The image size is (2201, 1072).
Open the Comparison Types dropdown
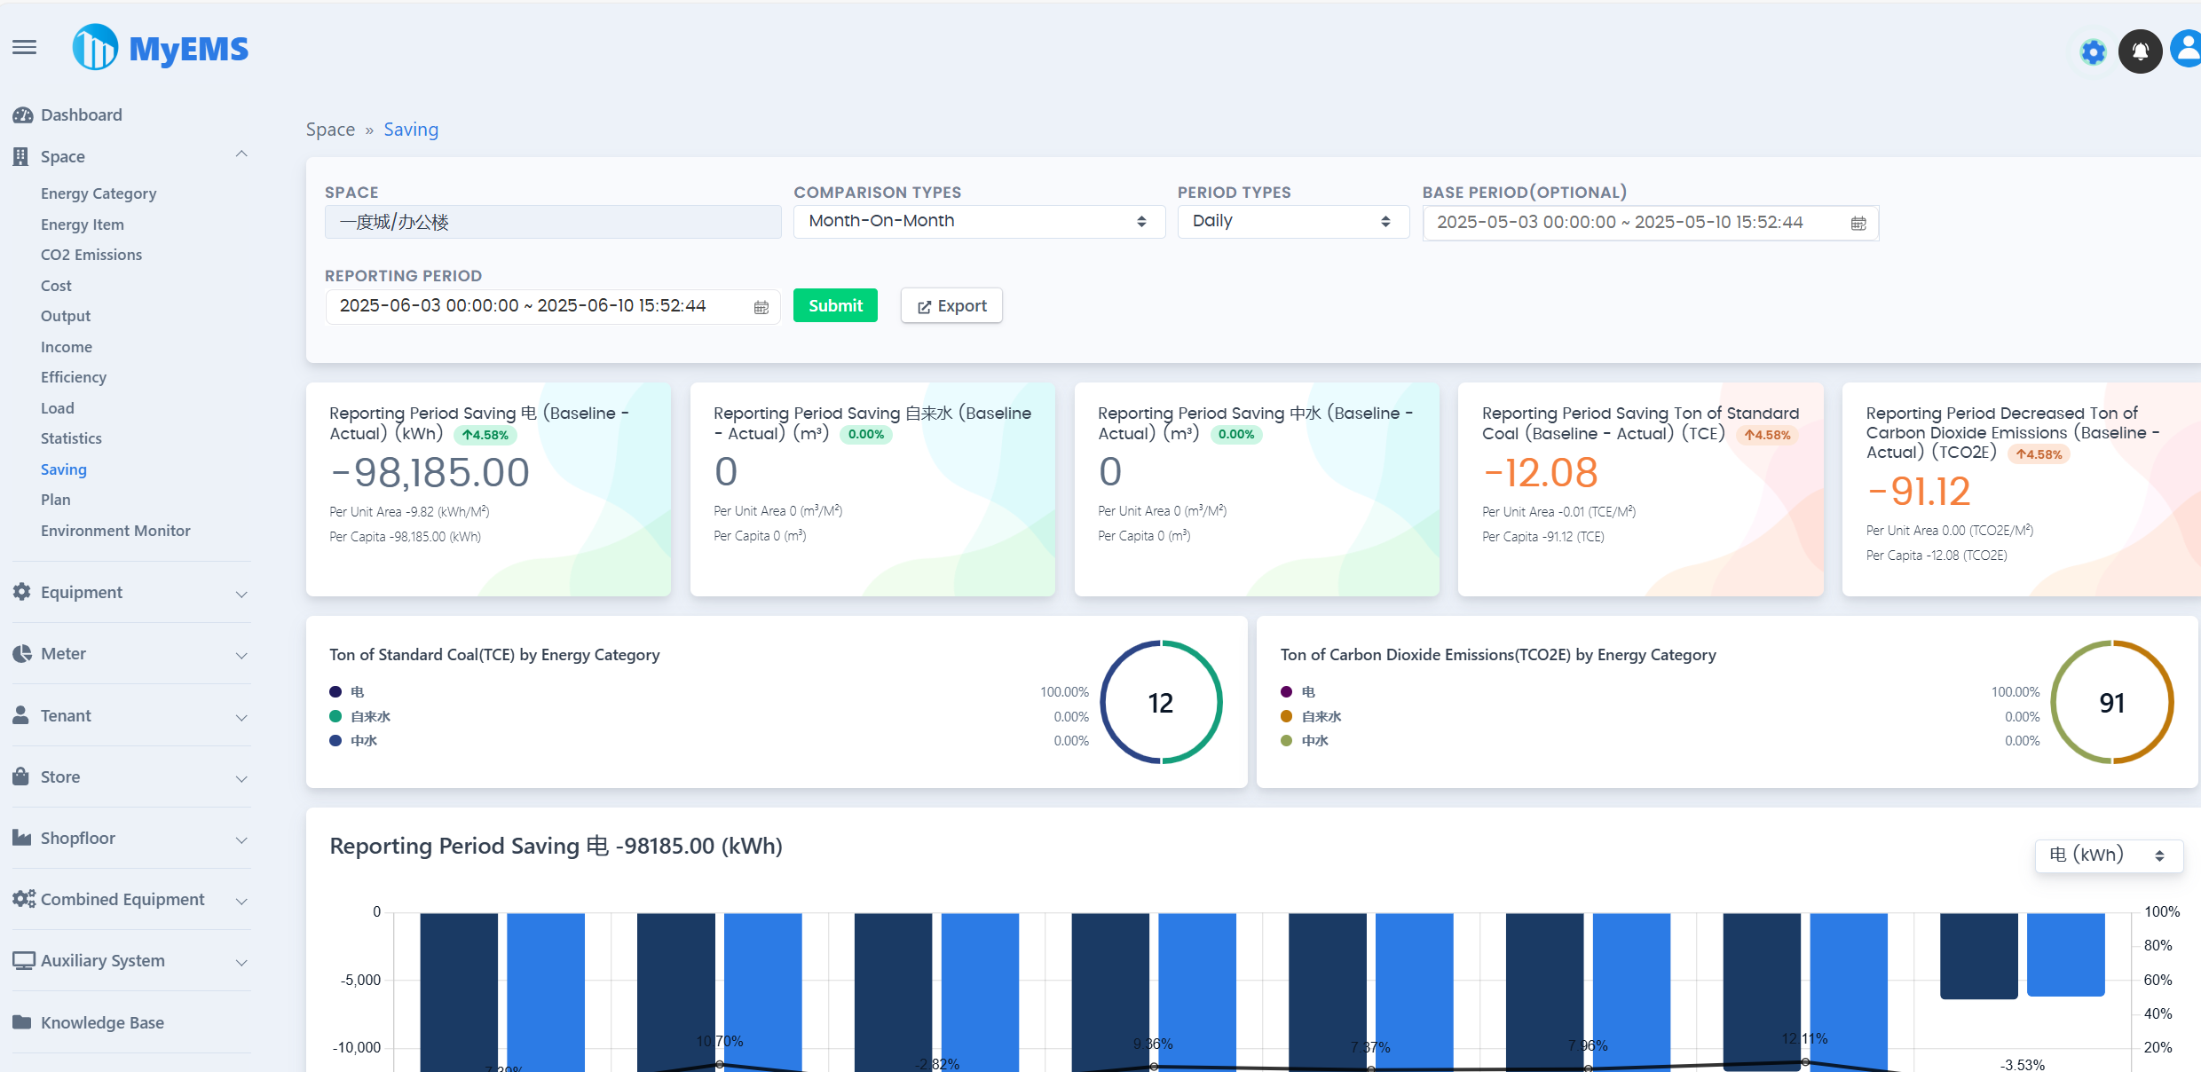click(978, 221)
